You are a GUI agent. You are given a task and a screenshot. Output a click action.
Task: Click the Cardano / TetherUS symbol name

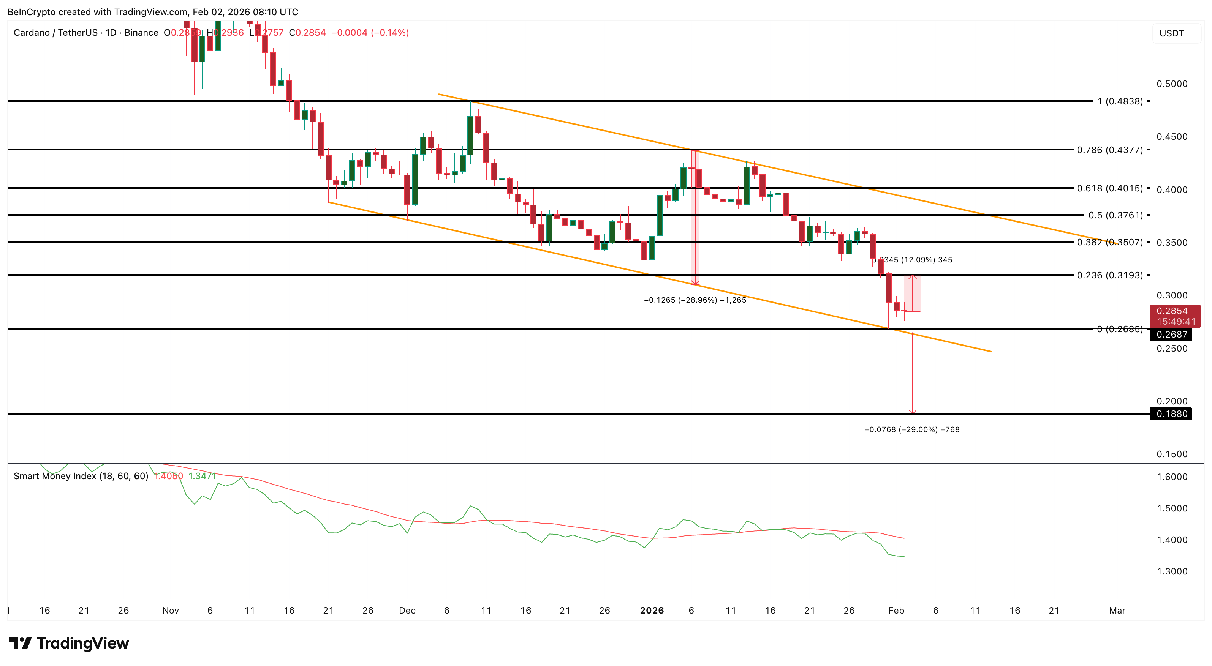click(x=57, y=32)
